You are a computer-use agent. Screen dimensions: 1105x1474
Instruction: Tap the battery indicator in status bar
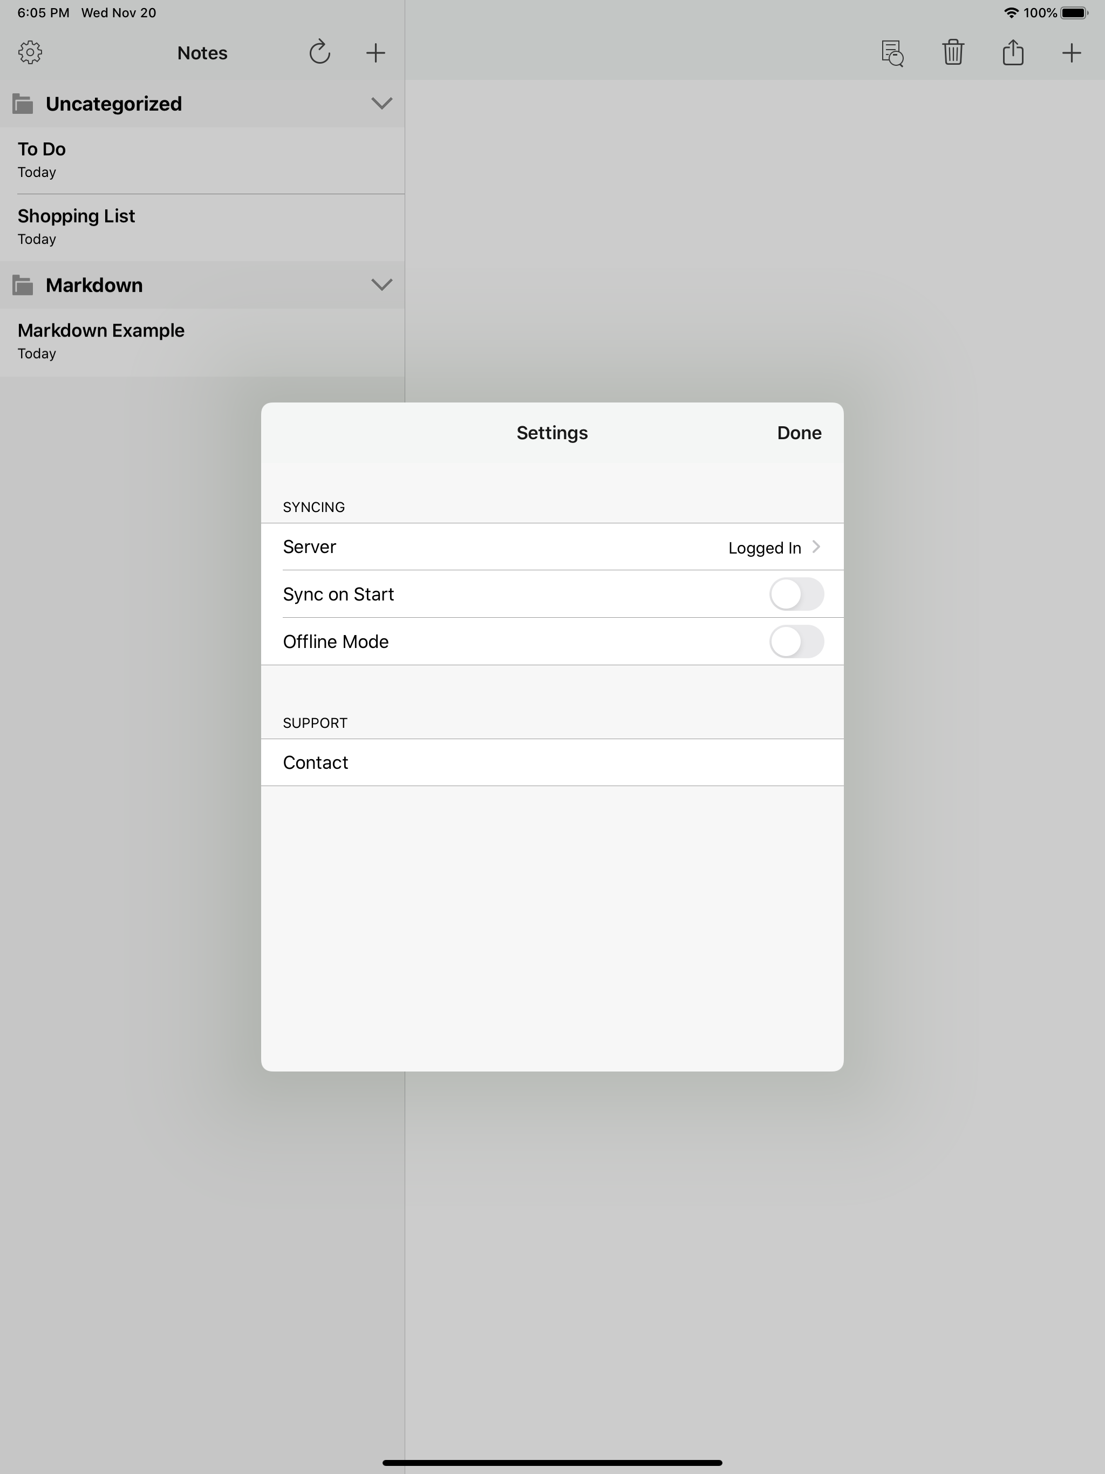(x=1074, y=12)
